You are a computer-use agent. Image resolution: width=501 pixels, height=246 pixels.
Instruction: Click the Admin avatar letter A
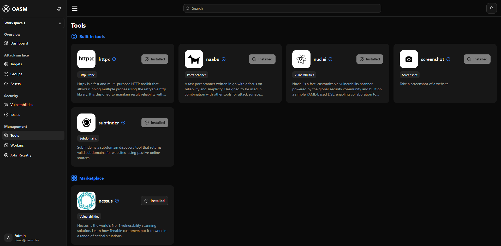(x=8, y=238)
